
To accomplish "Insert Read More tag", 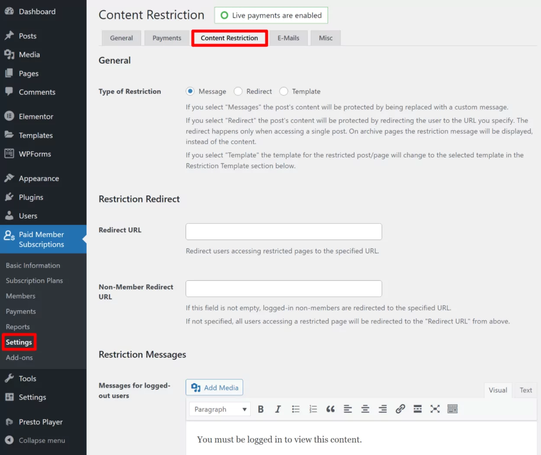I will pyautogui.click(x=418, y=409).
